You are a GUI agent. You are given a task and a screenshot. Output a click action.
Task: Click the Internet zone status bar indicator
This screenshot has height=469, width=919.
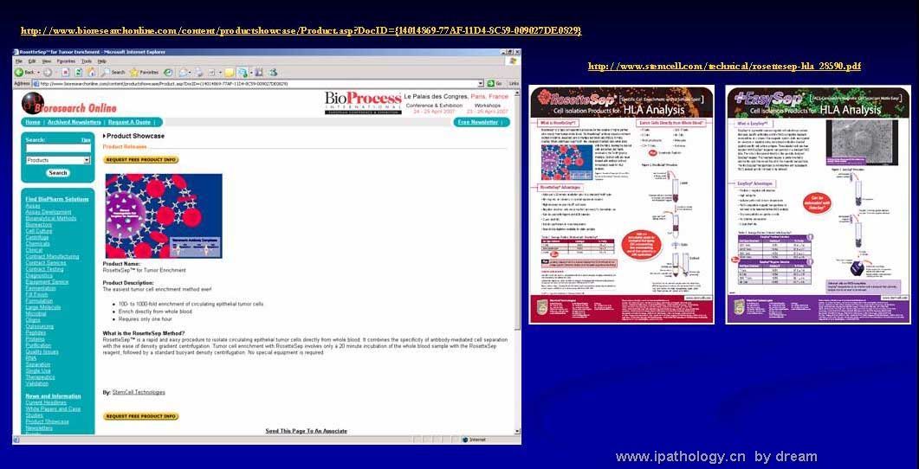[x=476, y=439]
